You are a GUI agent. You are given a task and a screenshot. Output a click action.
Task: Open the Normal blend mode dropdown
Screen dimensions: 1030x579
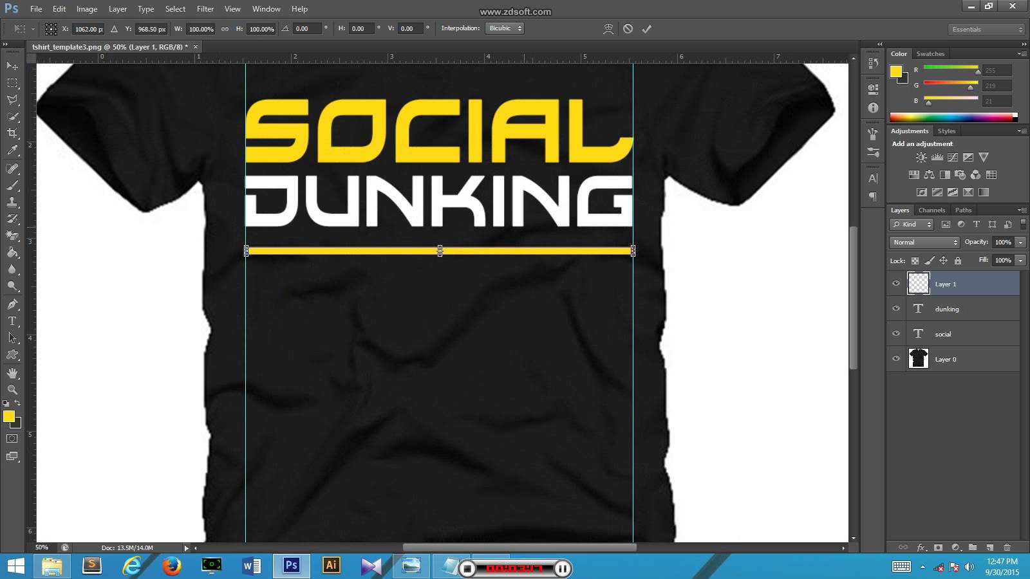[x=924, y=243]
